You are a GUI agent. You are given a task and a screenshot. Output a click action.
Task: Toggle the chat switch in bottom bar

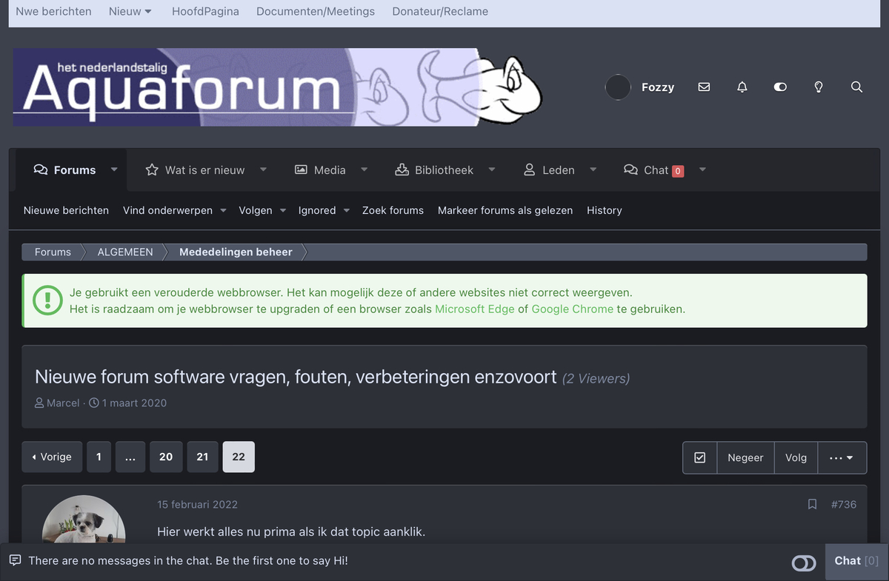coord(804,563)
